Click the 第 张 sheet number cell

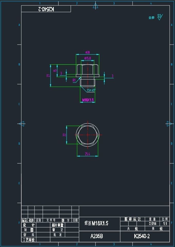[x=157, y=229]
